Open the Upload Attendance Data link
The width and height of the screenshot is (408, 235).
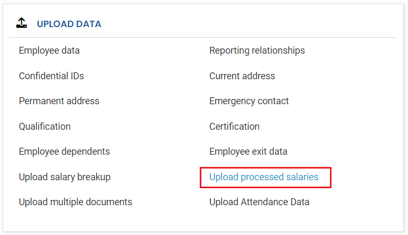[259, 202]
